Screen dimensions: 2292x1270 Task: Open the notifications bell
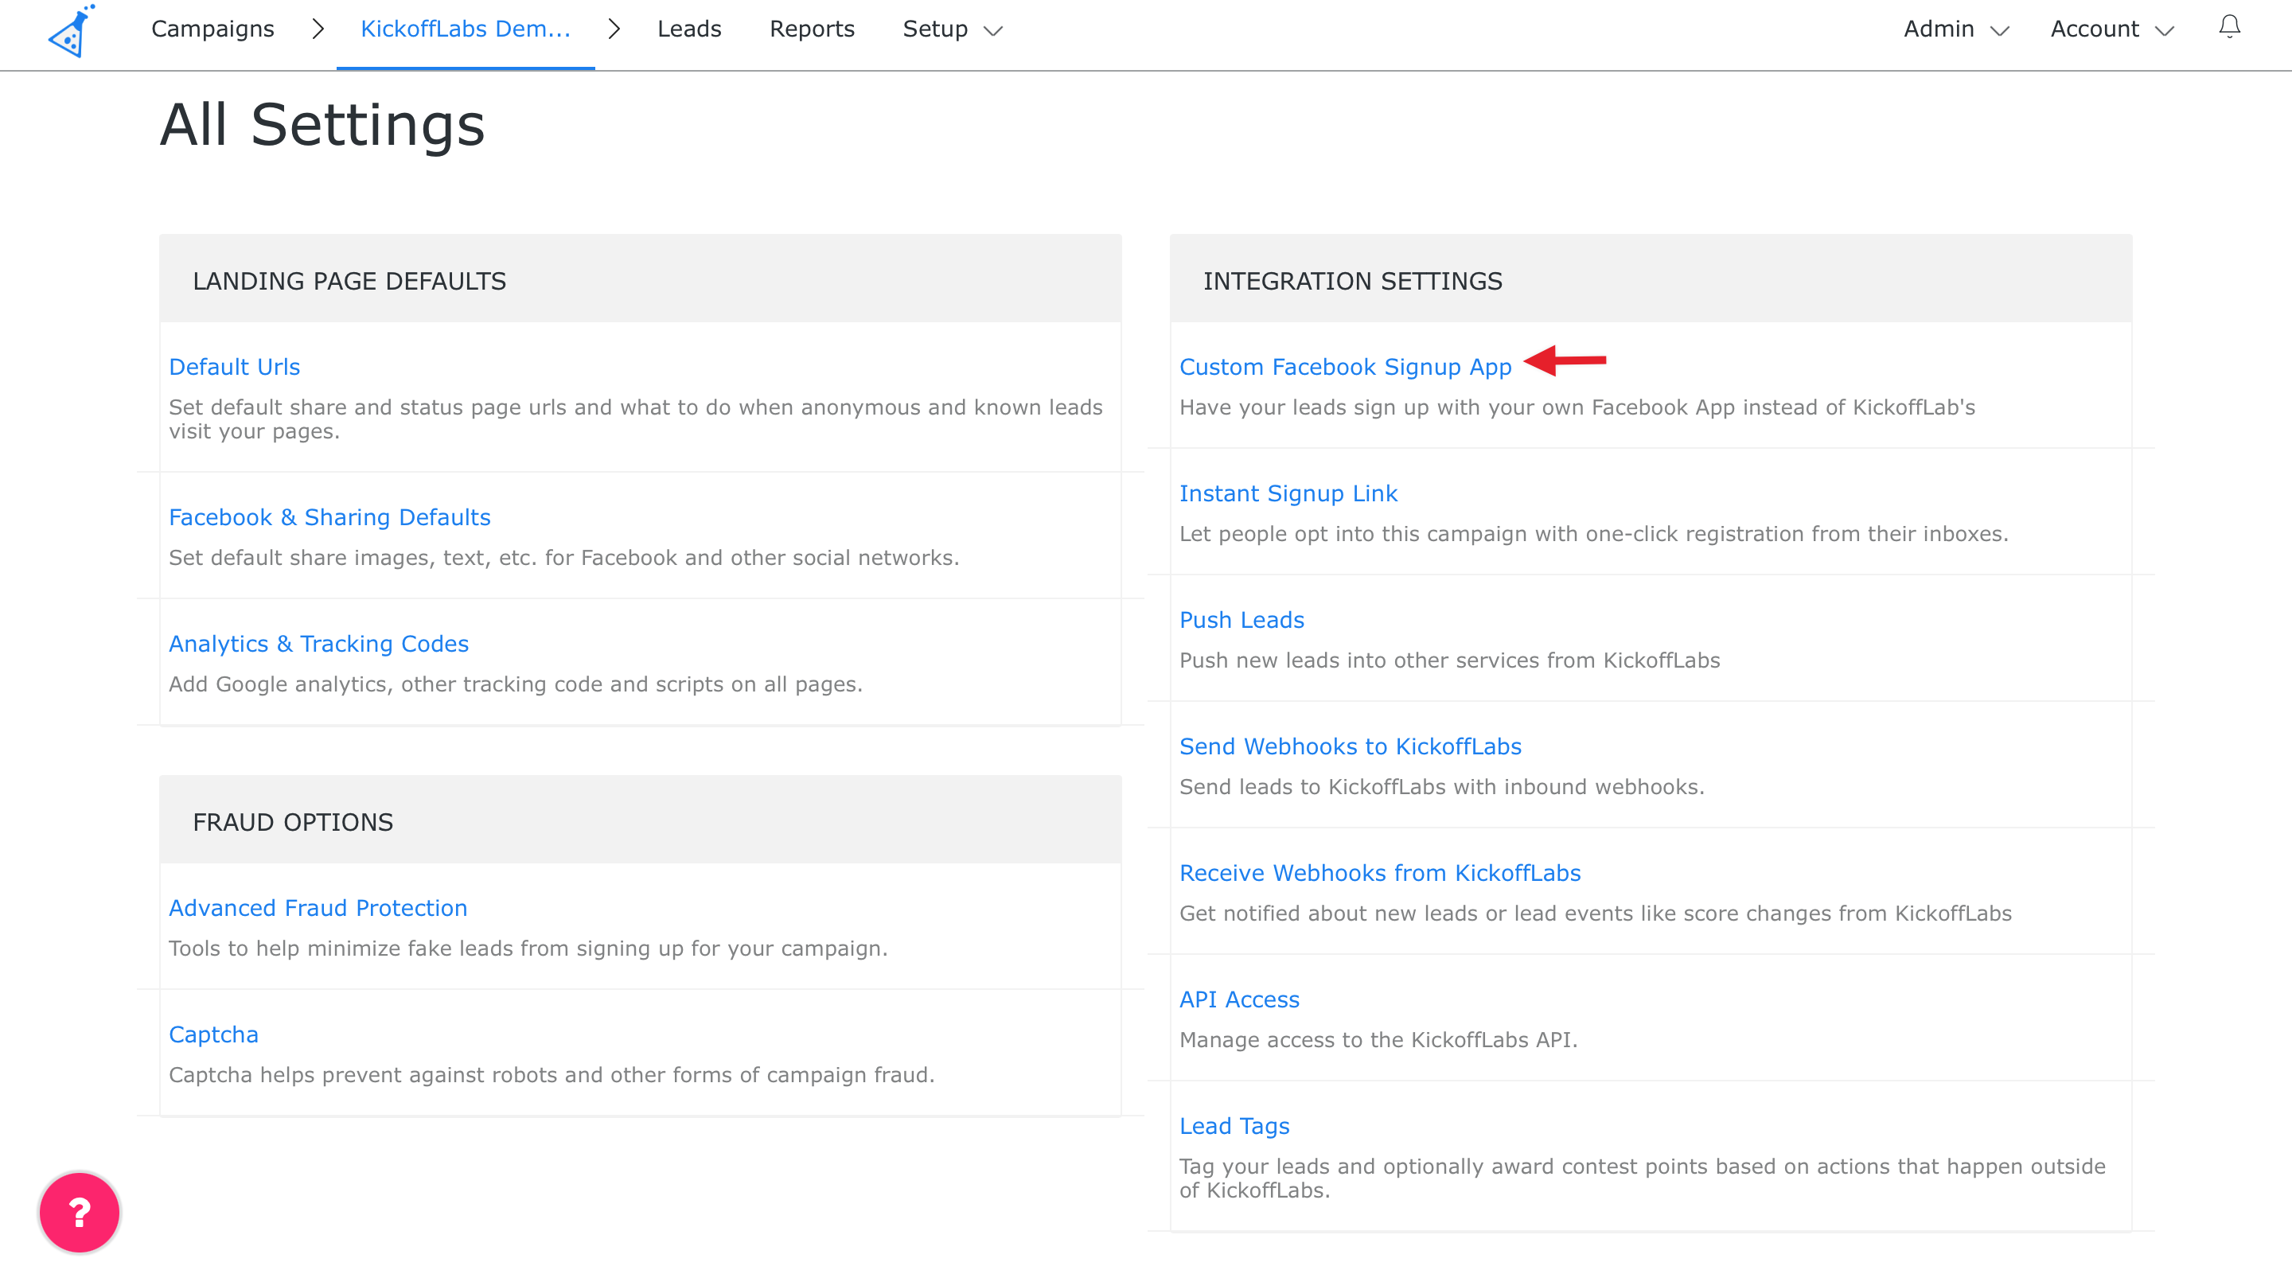tap(2229, 28)
